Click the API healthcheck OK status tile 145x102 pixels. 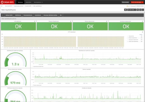click(18, 26)
